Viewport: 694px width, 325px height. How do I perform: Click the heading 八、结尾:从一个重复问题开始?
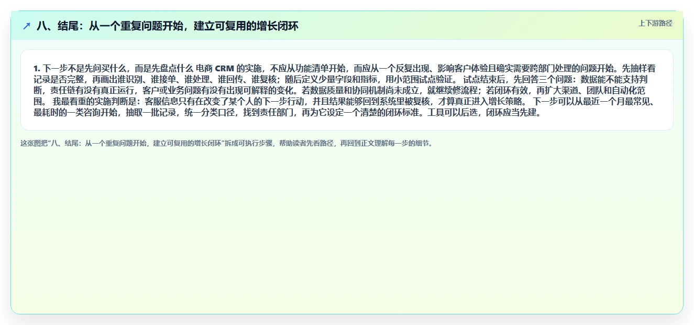click(x=167, y=26)
